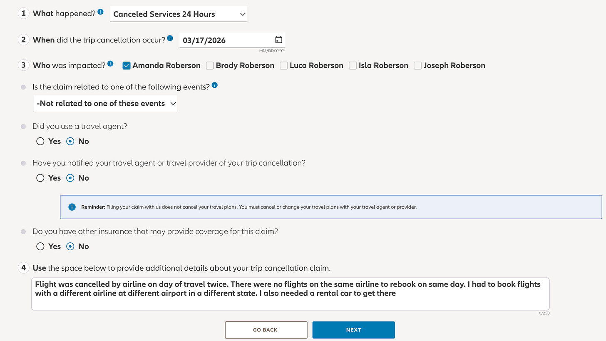Click info icon next to Who was impacted
The height and width of the screenshot is (341, 606).
click(110, 64)
